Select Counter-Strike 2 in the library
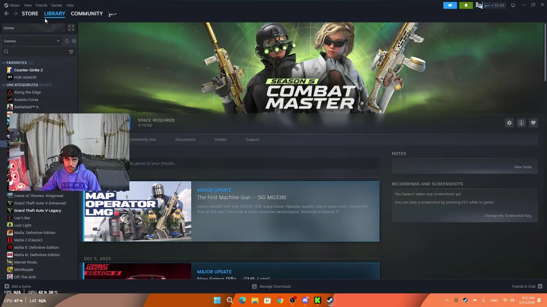The image size is (547, 307). coord(28,70)
